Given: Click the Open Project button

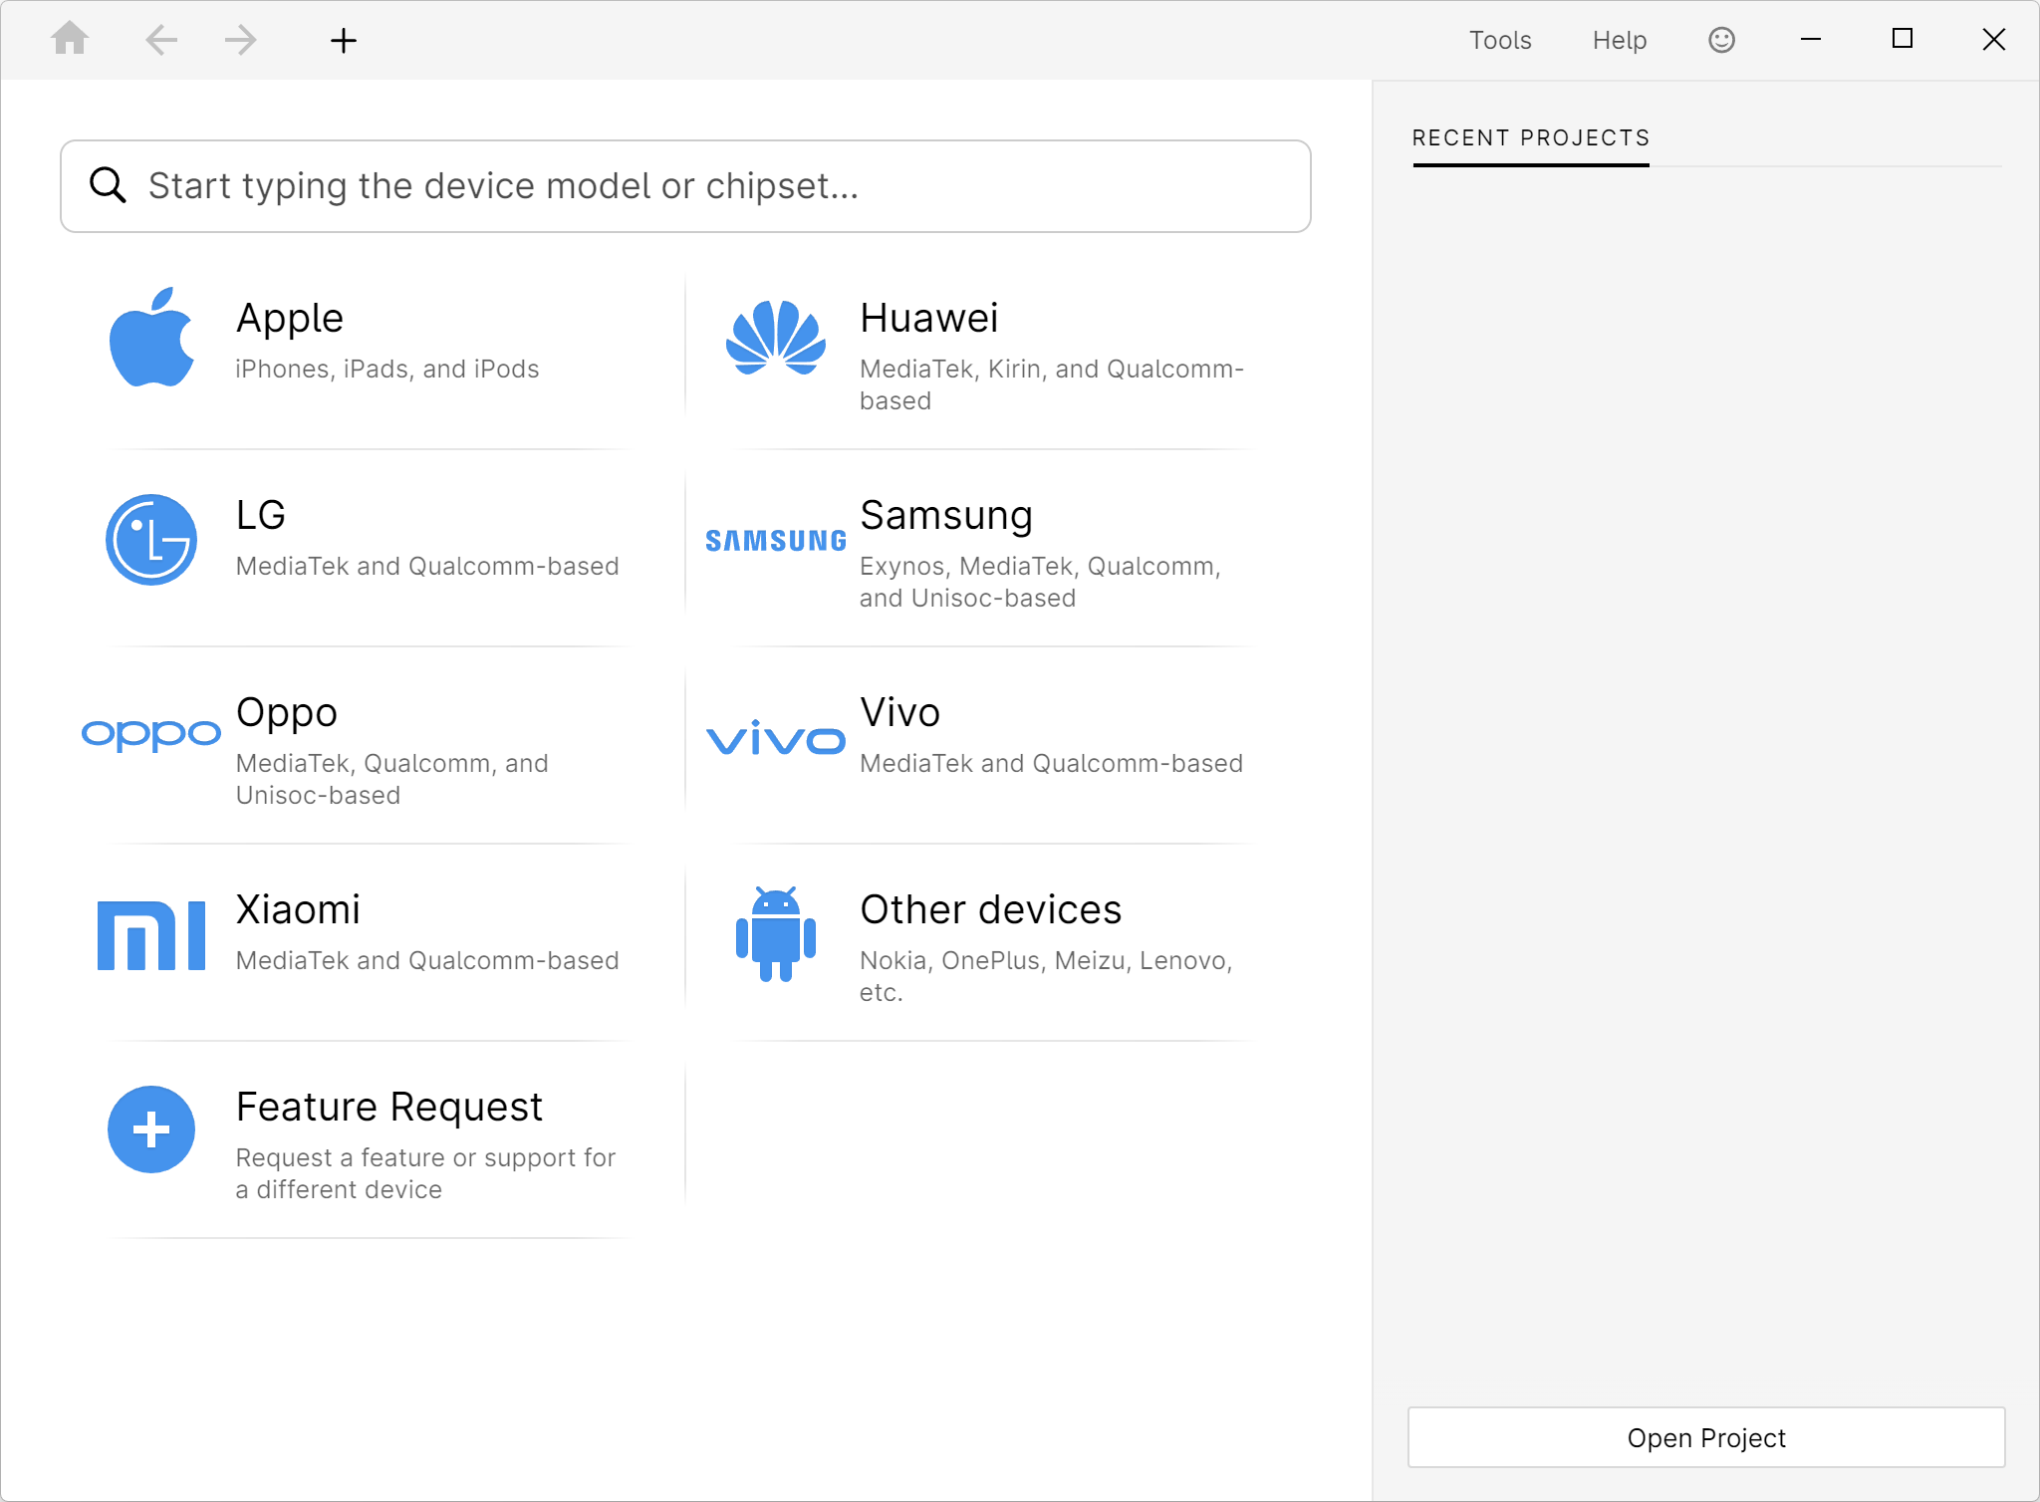Looking at the screenshot, I should [x=1706, y=1437].
